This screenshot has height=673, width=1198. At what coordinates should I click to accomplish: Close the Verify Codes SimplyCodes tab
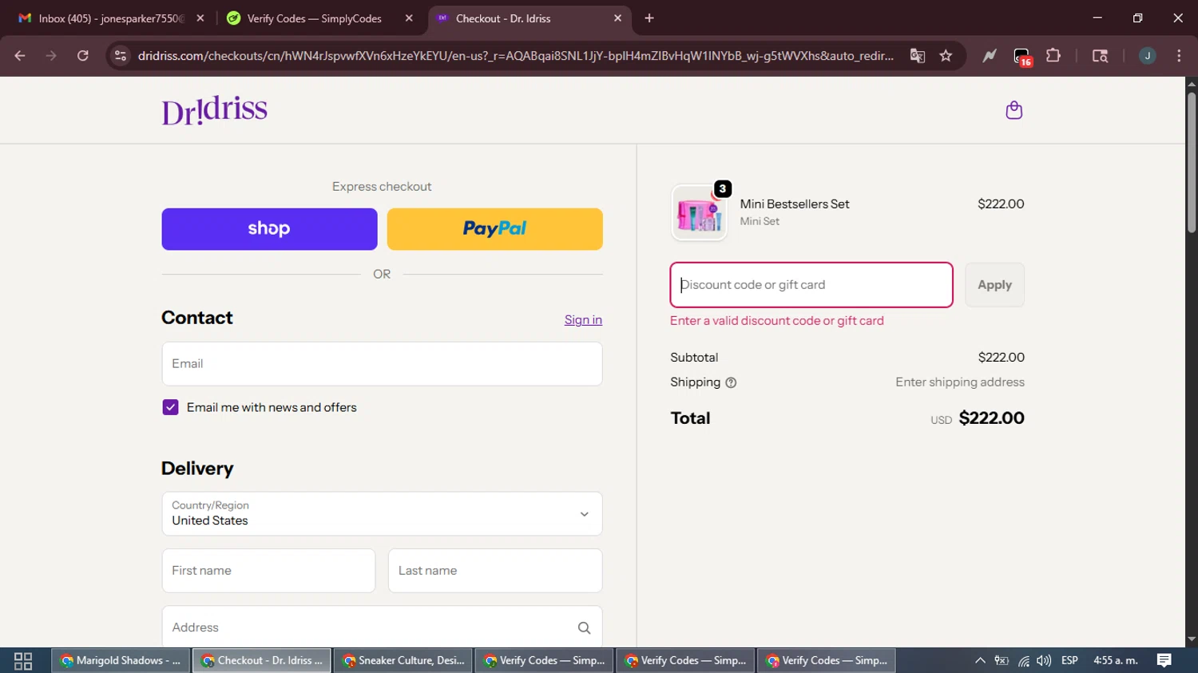coord(409,18)
